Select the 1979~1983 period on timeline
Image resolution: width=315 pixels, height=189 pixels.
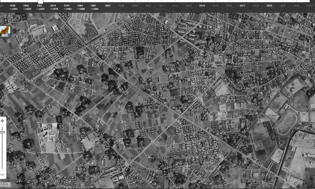tap(67, 7)
